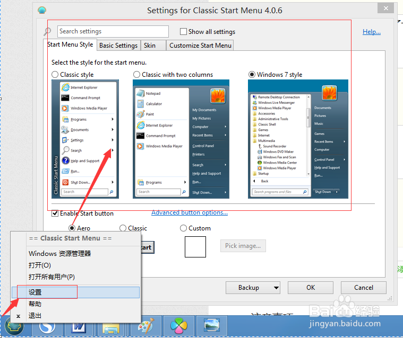The width and height of the screenshot is (403, 338).
Task: Click the Pick image... button
Action: click(243, 246)
